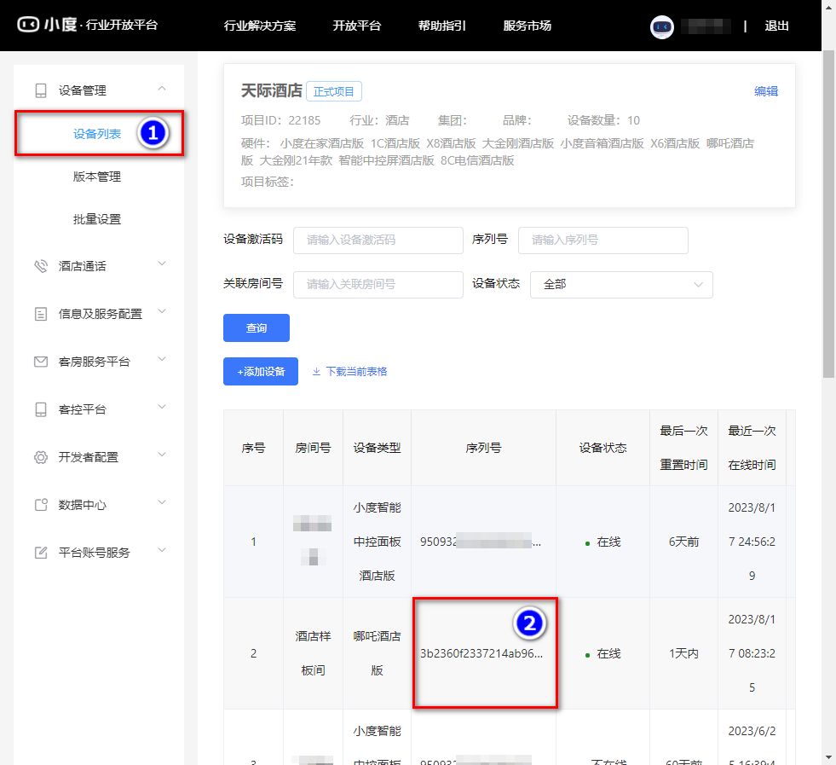Screen dimensions: 836x765
Task: Click the +添加设备 button
Action: (261, 371)
